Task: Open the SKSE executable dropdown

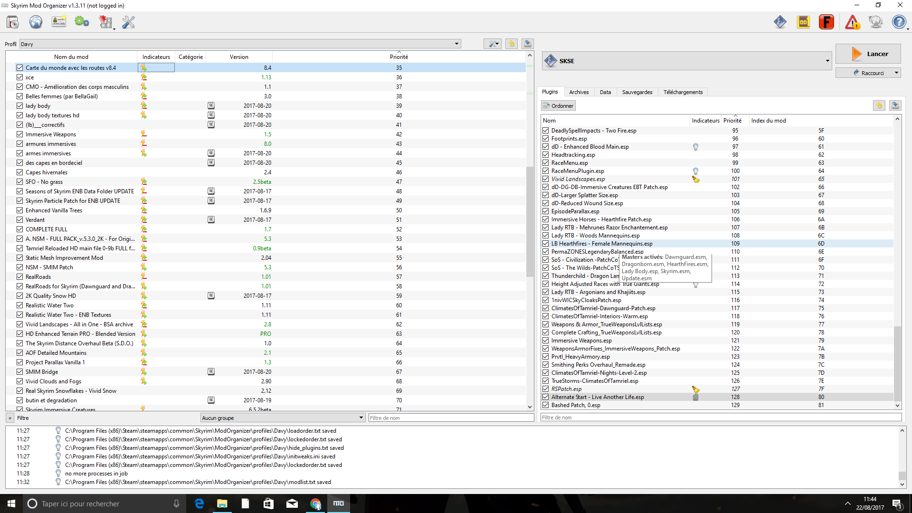Action: [x=686, y=61]
